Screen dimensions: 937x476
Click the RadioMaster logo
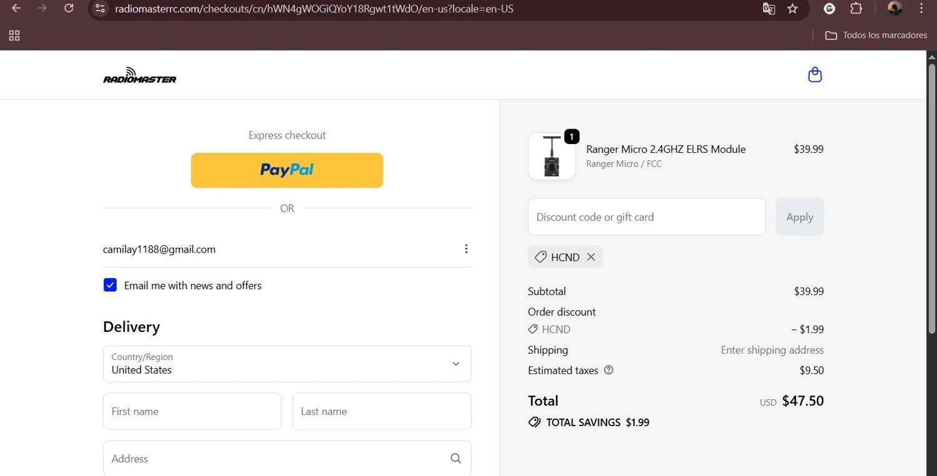click(x=140, y=75)
